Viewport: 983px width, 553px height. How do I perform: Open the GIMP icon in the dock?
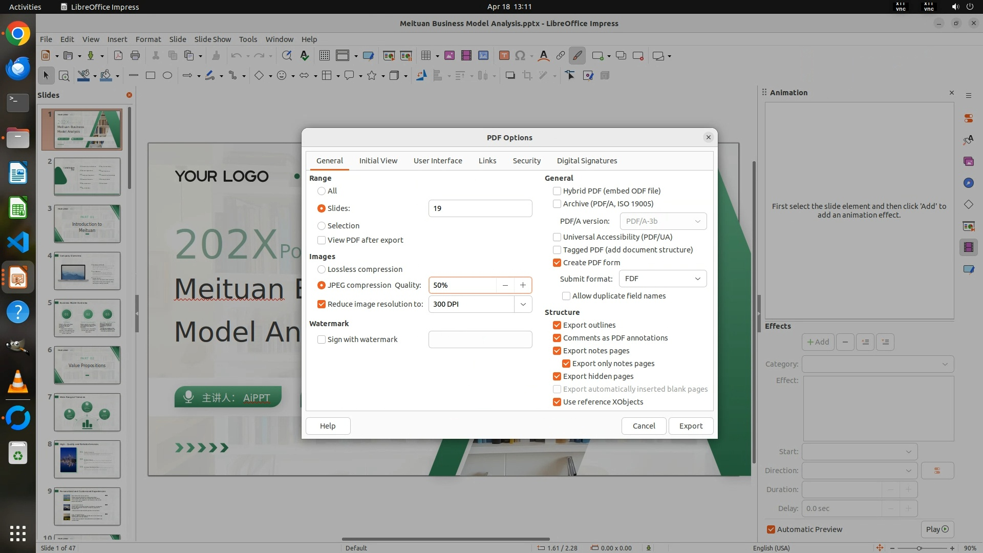coord(17,347)
